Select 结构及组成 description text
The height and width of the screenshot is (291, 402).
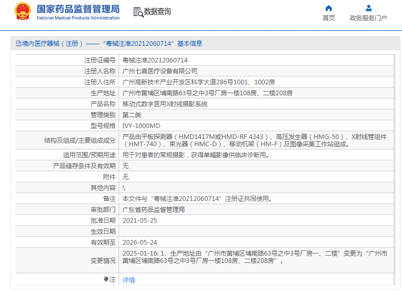tap(254, 141)
